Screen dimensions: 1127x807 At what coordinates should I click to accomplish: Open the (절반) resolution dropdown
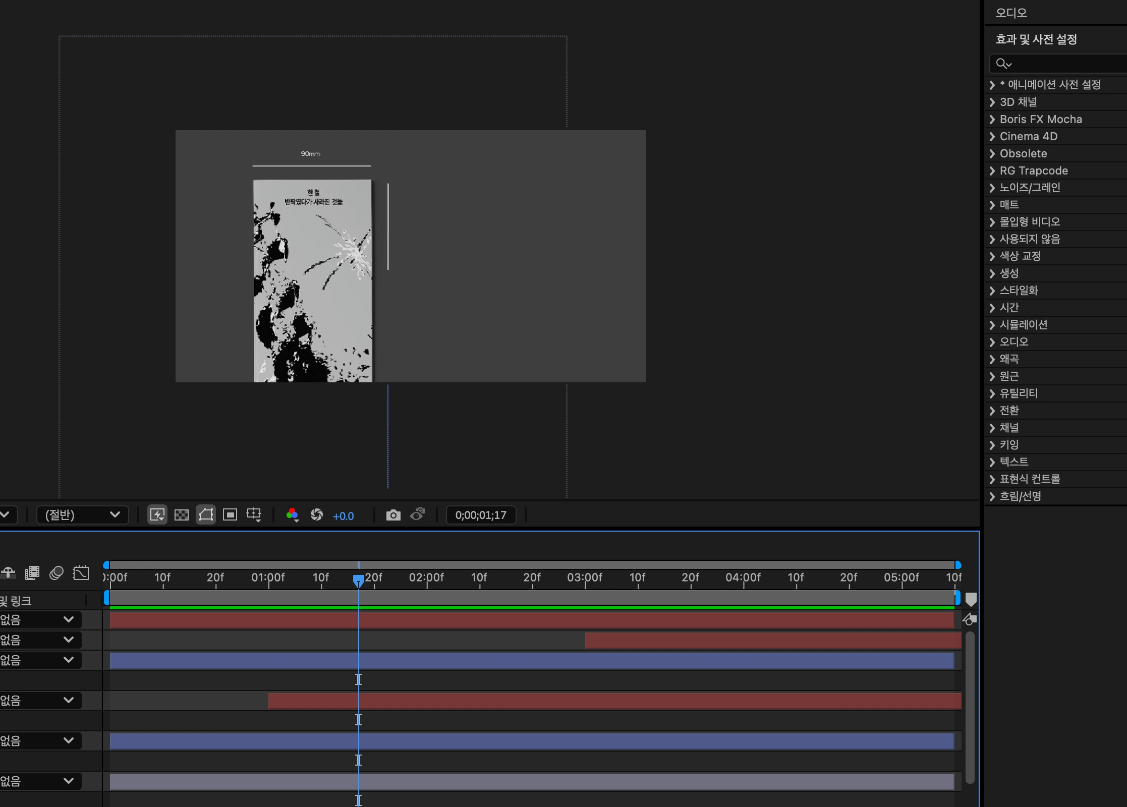click(x=82, y=515)
